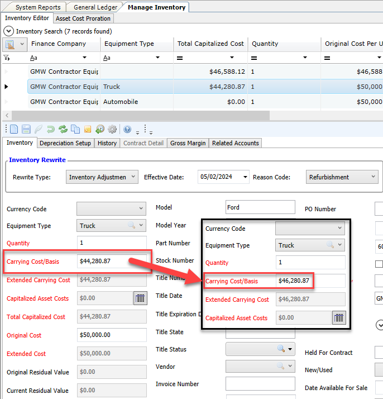Sort by Total Capitalized Cost column header
The height and width of the screenshot is (399, 383).
[x=210, y=44]
